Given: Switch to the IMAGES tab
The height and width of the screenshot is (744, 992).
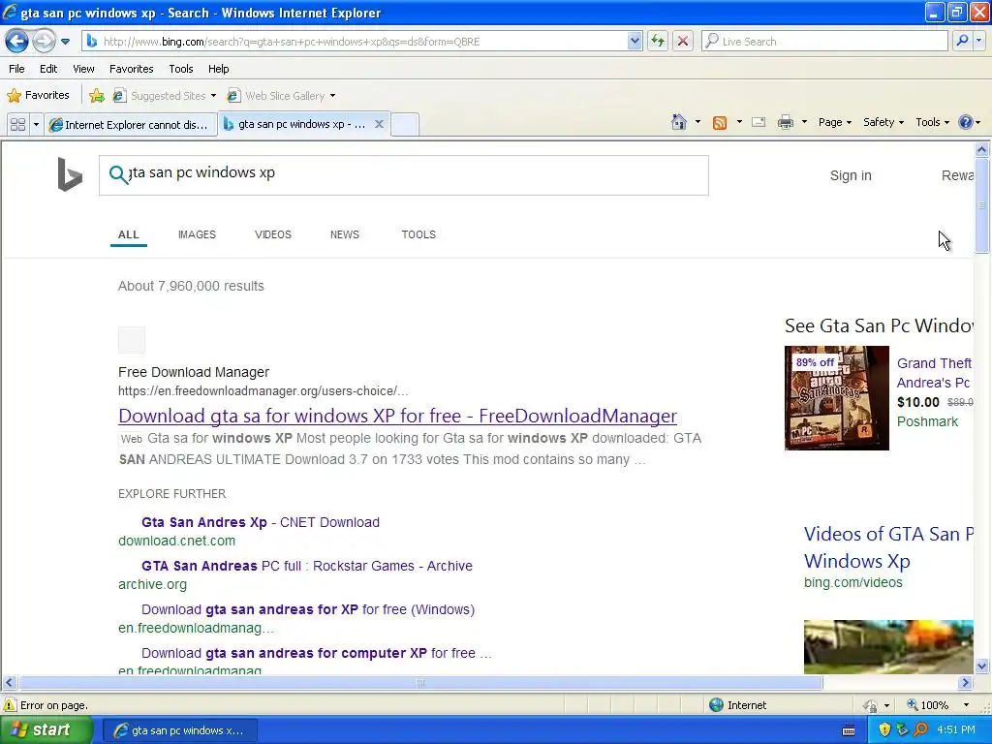Looking at the screenshot, I should coord(197,234).
